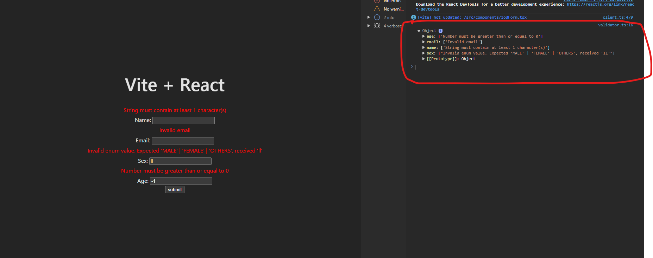Screen dimensions: 653x258
Task: Expand the name property array
Action: point(423,47)
